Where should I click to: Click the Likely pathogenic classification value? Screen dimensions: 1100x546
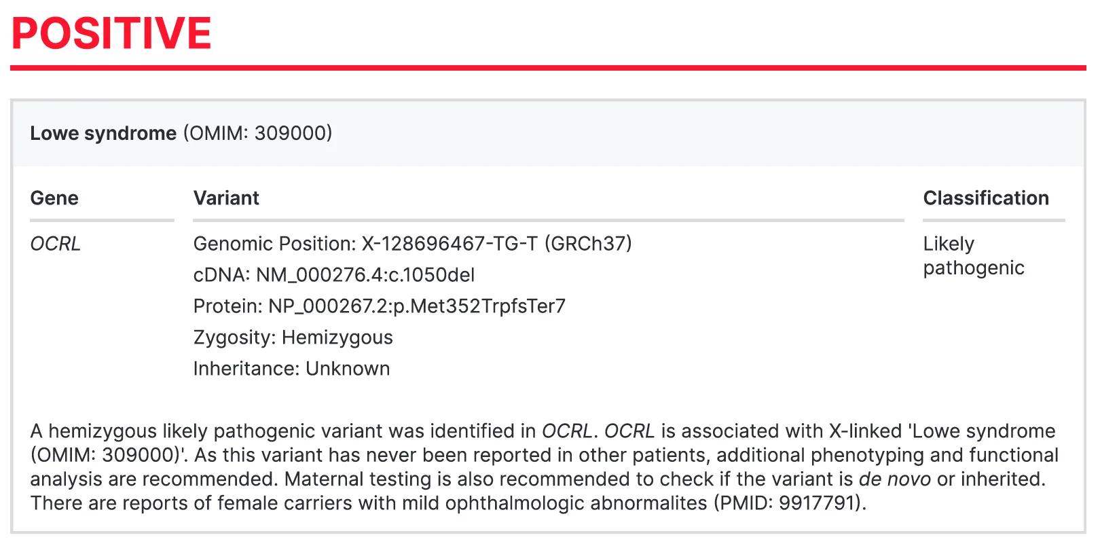[972, 256]
